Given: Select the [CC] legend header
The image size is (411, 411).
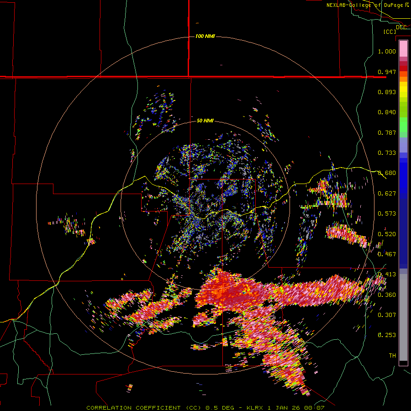Looking at the screenshot, I should click(x=390, y=32).
